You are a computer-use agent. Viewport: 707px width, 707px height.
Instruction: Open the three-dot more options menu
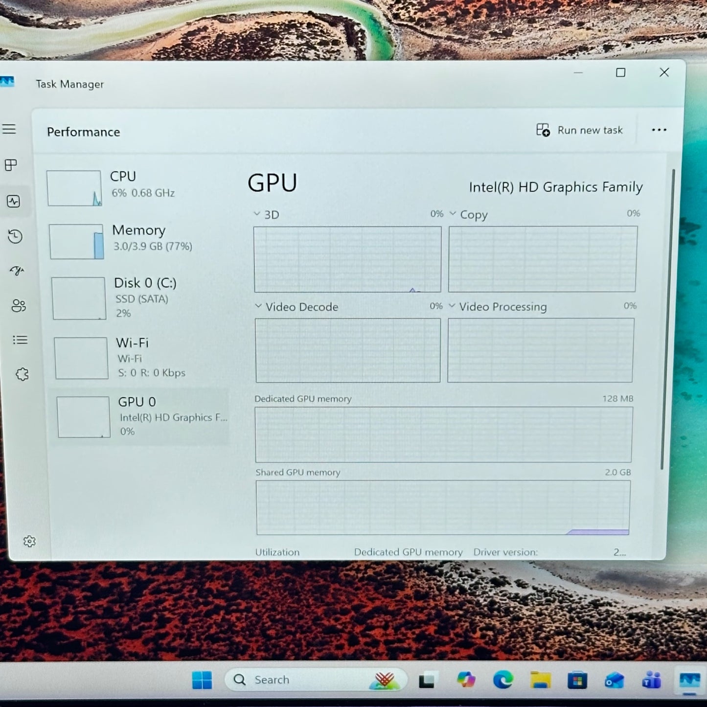pyautogui.click(x=659, y=130)
